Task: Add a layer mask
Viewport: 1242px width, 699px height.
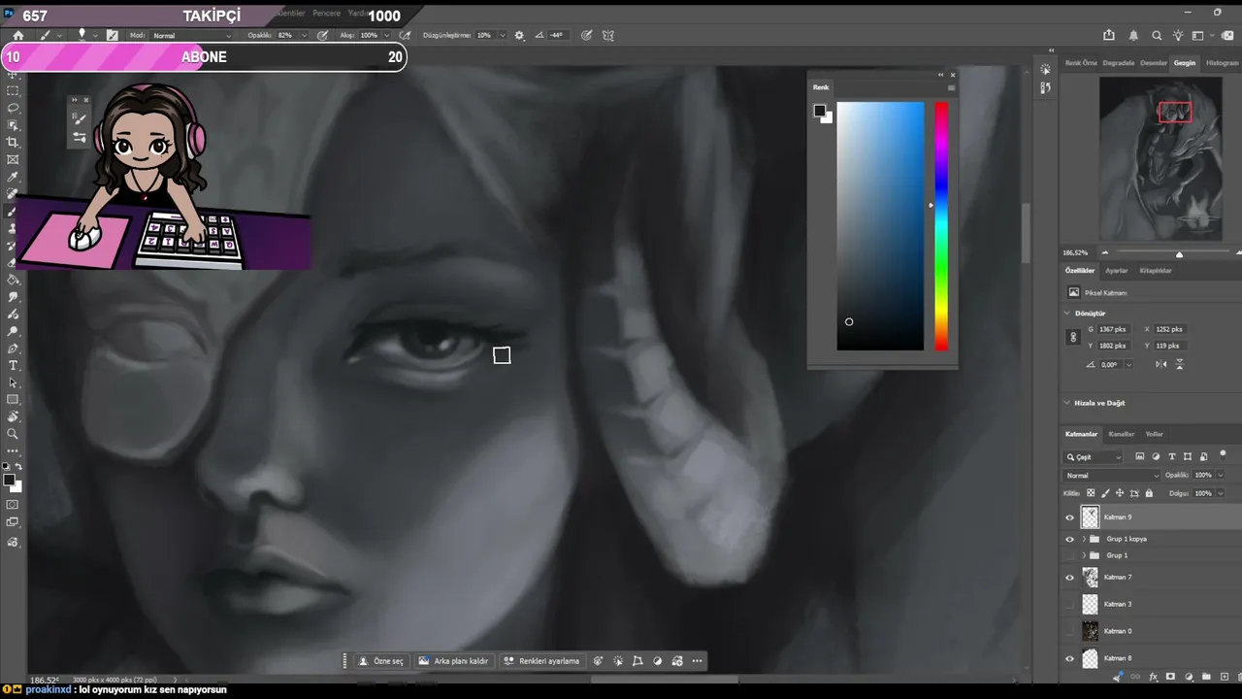Action: click(1170, 677)
